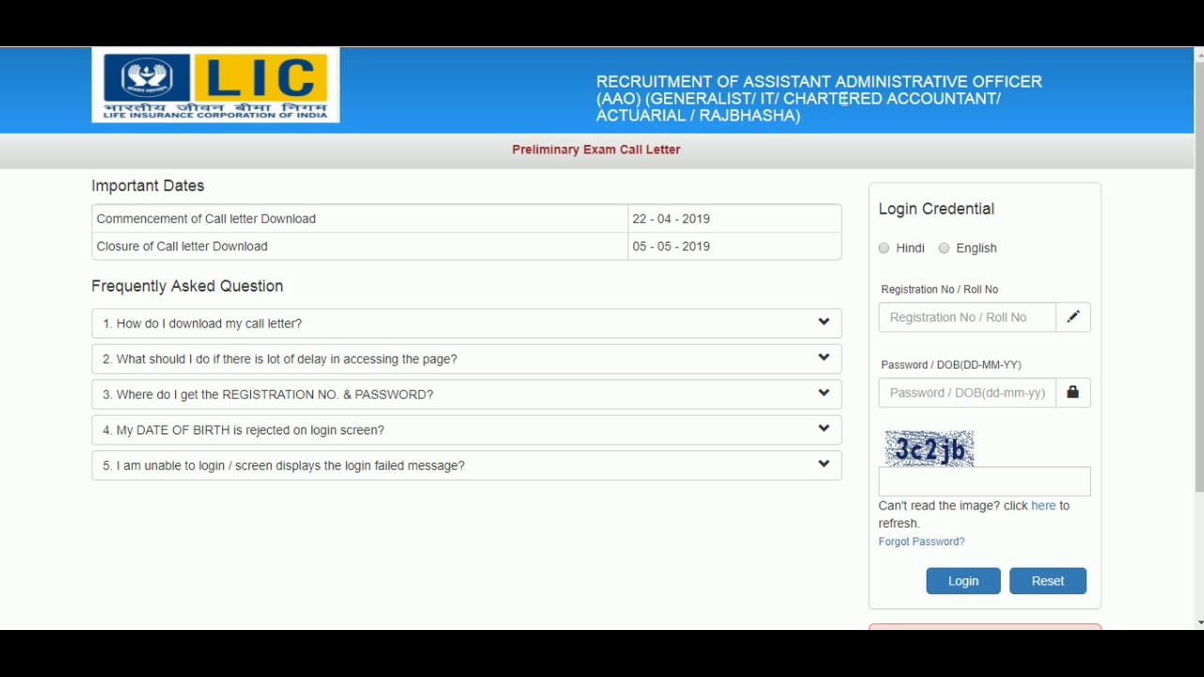
Task: Open the Forgot Password? link
Action: 922,542
